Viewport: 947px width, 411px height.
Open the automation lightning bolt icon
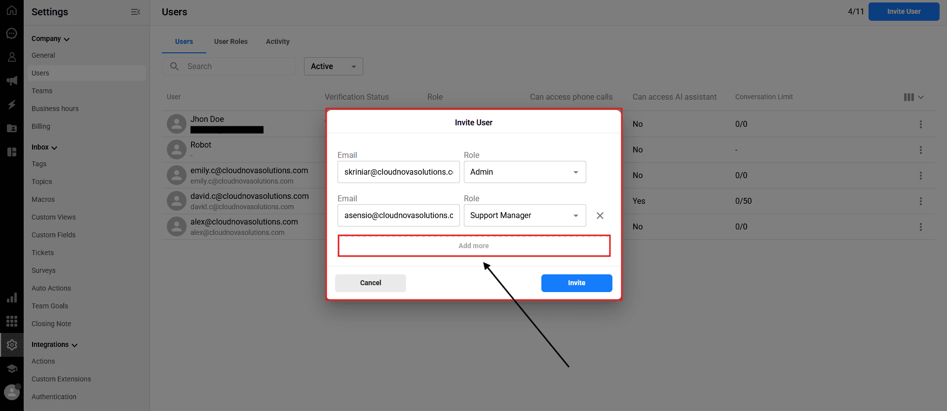point(12,104)
